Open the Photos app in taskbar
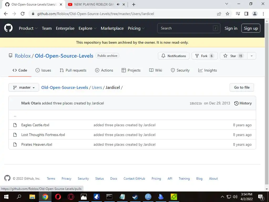269x202 pixels. point(84,197)
